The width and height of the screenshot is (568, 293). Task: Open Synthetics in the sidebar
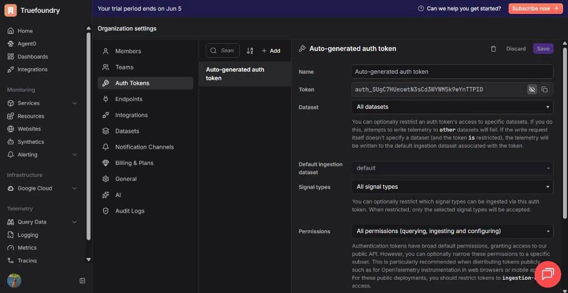31,142
